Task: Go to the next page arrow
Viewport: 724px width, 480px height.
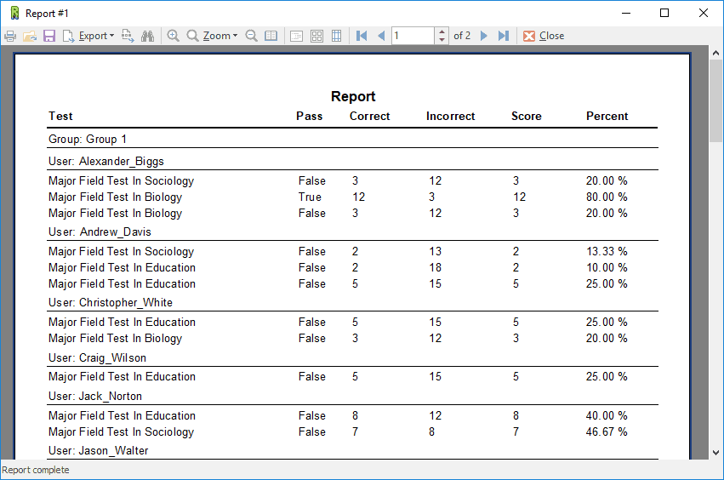Action: point(484,36)
